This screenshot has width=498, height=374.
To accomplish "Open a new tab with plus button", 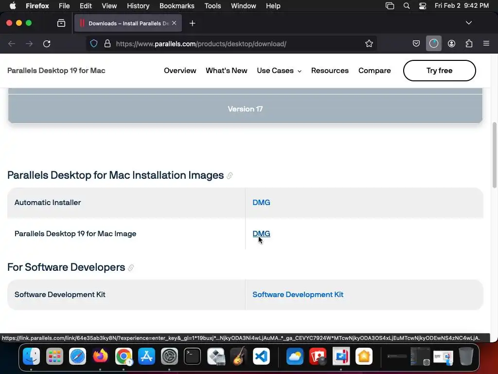I will (x=192, y=23).
